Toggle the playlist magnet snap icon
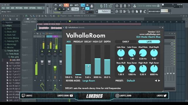 (x=26, y=16)
